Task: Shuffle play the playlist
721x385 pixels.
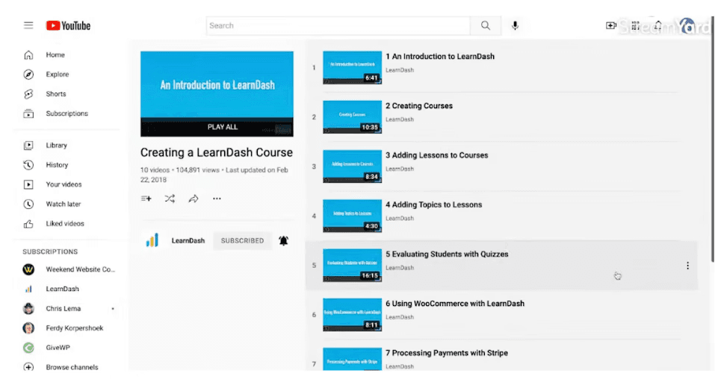Action: [x=170, y=198]
